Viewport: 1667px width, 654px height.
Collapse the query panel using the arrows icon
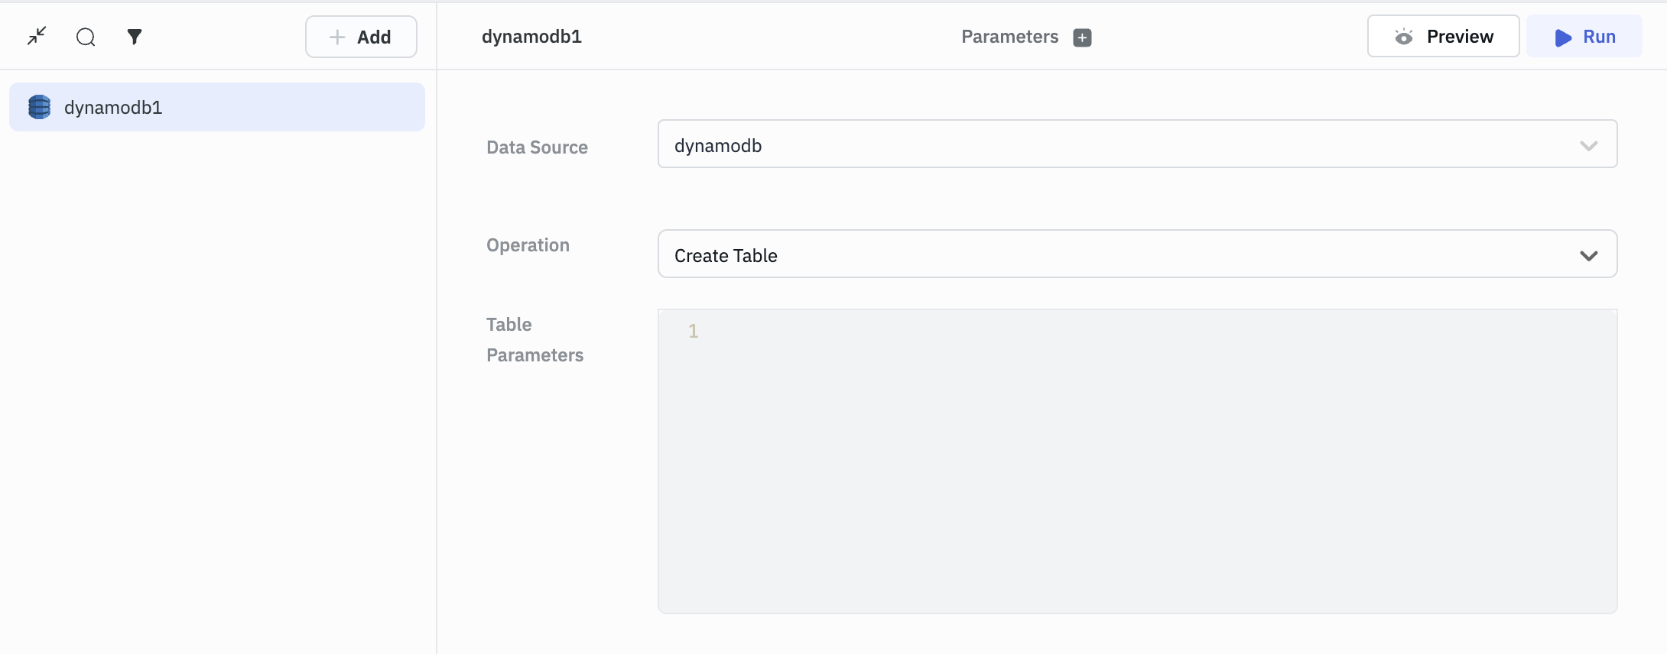point(37,36)
